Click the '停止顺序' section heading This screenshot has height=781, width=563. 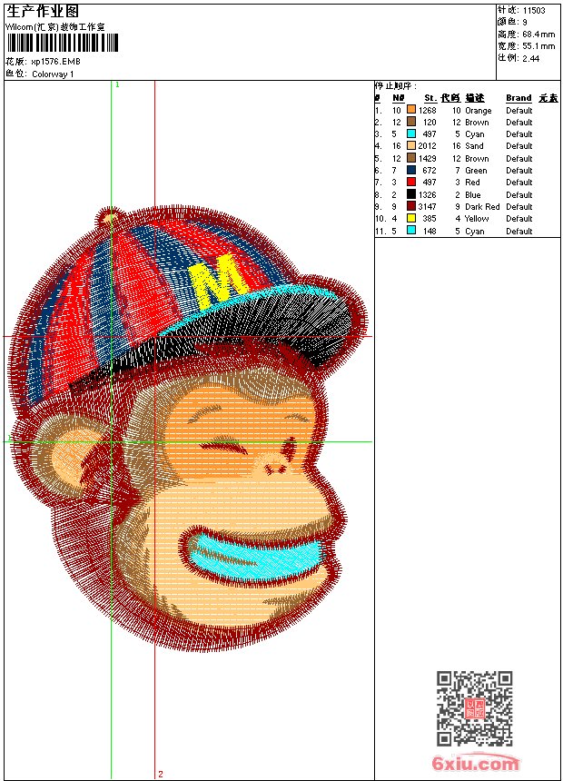coord(395,85)
